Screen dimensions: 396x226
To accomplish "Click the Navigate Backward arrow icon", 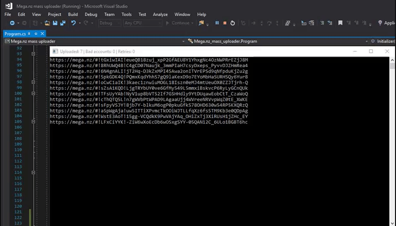I will tap(12, 23).
